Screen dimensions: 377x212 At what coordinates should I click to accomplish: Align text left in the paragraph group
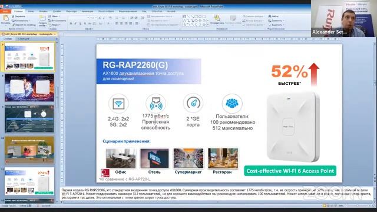(117, 24)
